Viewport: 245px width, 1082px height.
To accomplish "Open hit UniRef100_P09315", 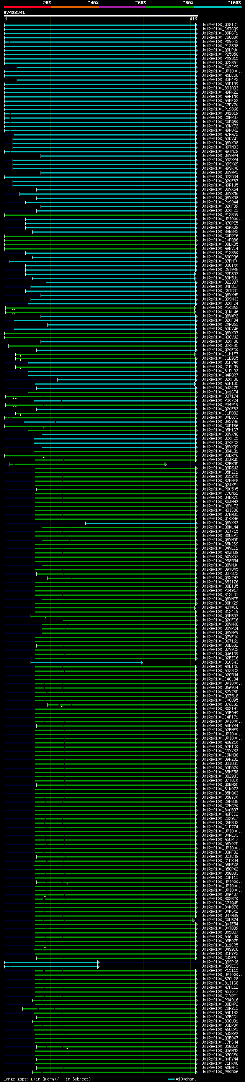I will tap(220, 58).
